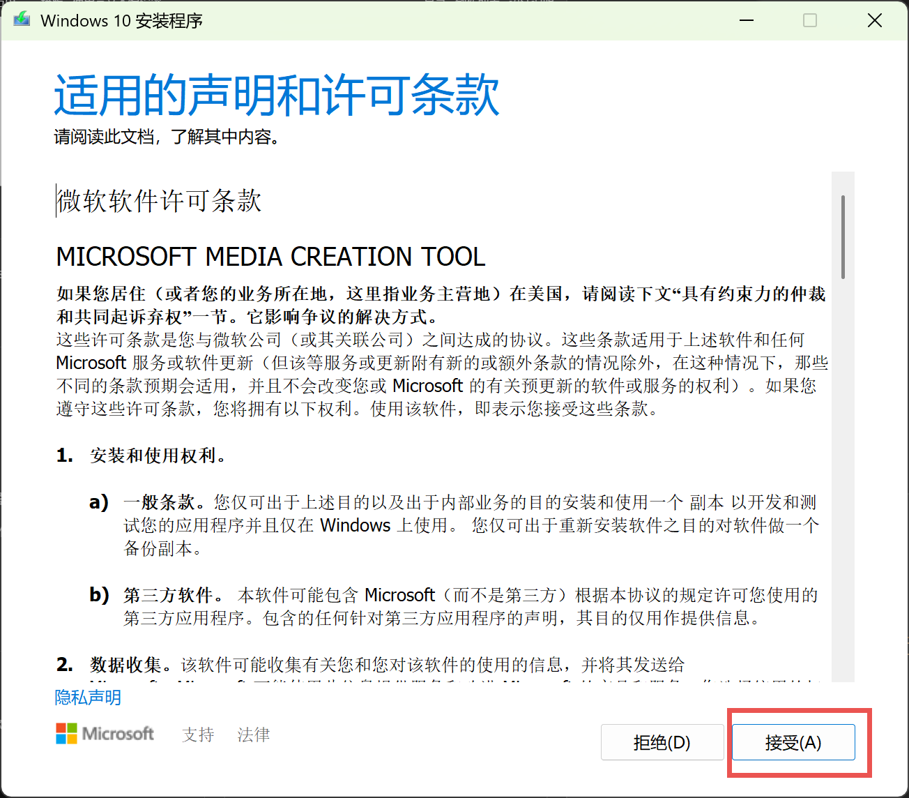Click the 拒绝(D) decline button
This screenshot has width=909, height=798.
click(662, 742)
